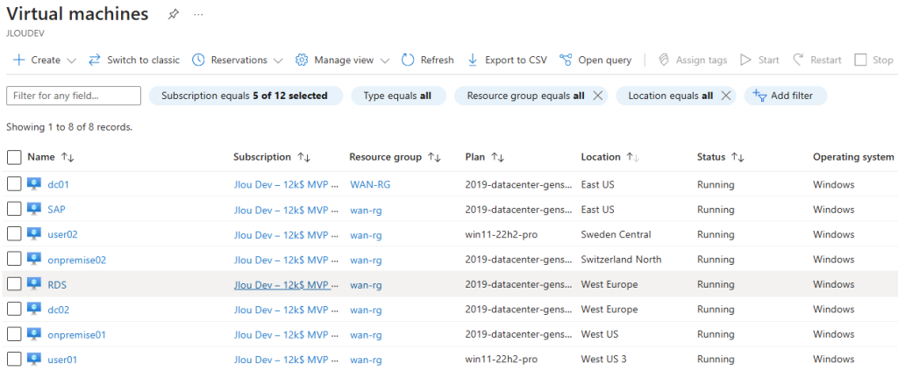Click the VM icon for onpremise02
The height and width of the screenshot is (371, 898).
pyautogui.click(x=34, y=260)
